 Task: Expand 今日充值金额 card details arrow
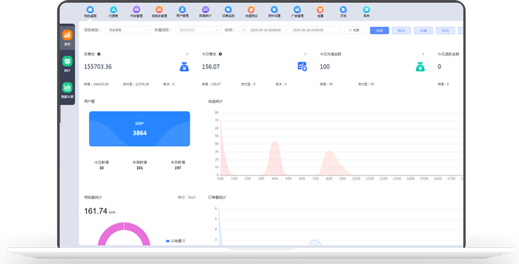(423, 54)
